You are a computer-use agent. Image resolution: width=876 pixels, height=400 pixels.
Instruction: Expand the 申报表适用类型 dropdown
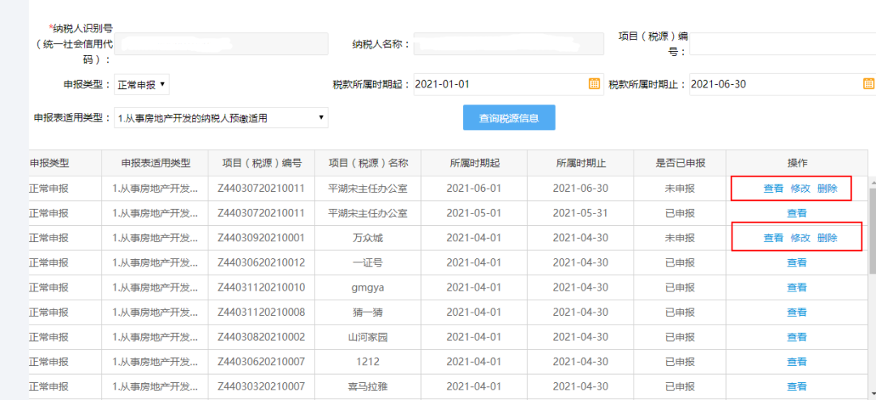[221, 117]
